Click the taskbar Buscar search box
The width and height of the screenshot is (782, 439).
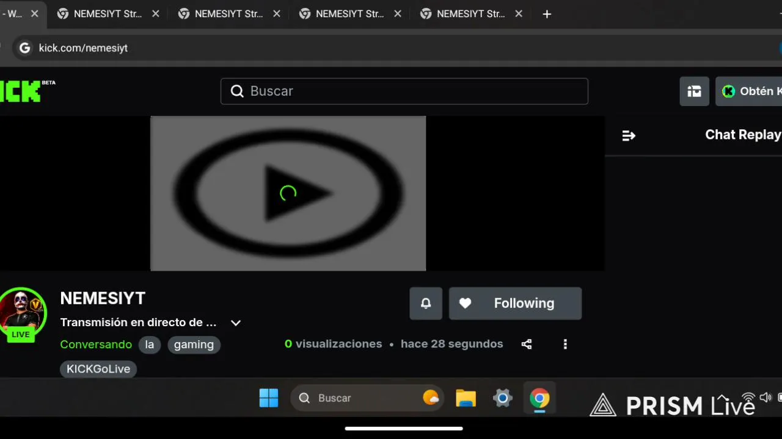coord(367,398)
